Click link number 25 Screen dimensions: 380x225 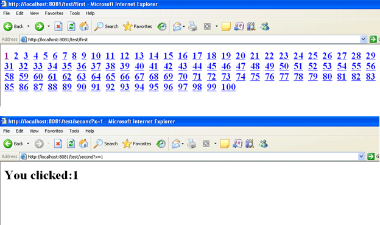click(312, 56)
